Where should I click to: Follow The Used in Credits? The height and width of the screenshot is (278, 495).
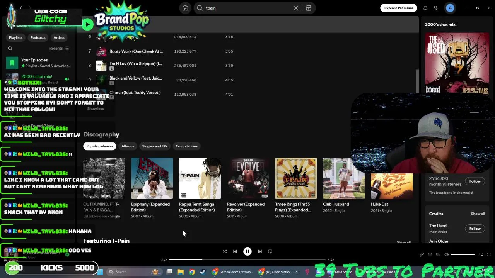pos(475,229)
